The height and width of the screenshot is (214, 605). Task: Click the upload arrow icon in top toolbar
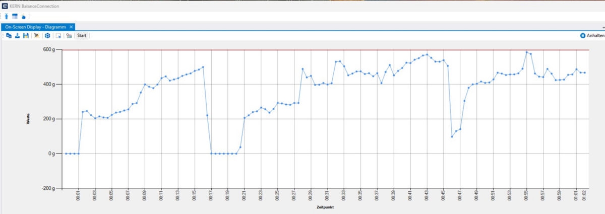tap(7, 17)
